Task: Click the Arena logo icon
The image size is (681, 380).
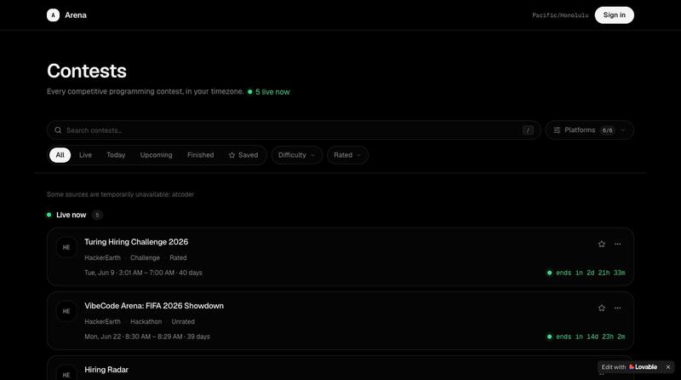Action: coord(53,15)
